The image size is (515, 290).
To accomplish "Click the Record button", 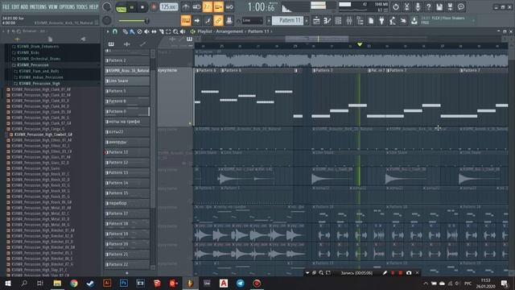I will pyautogui.click(x=154, y=7).
